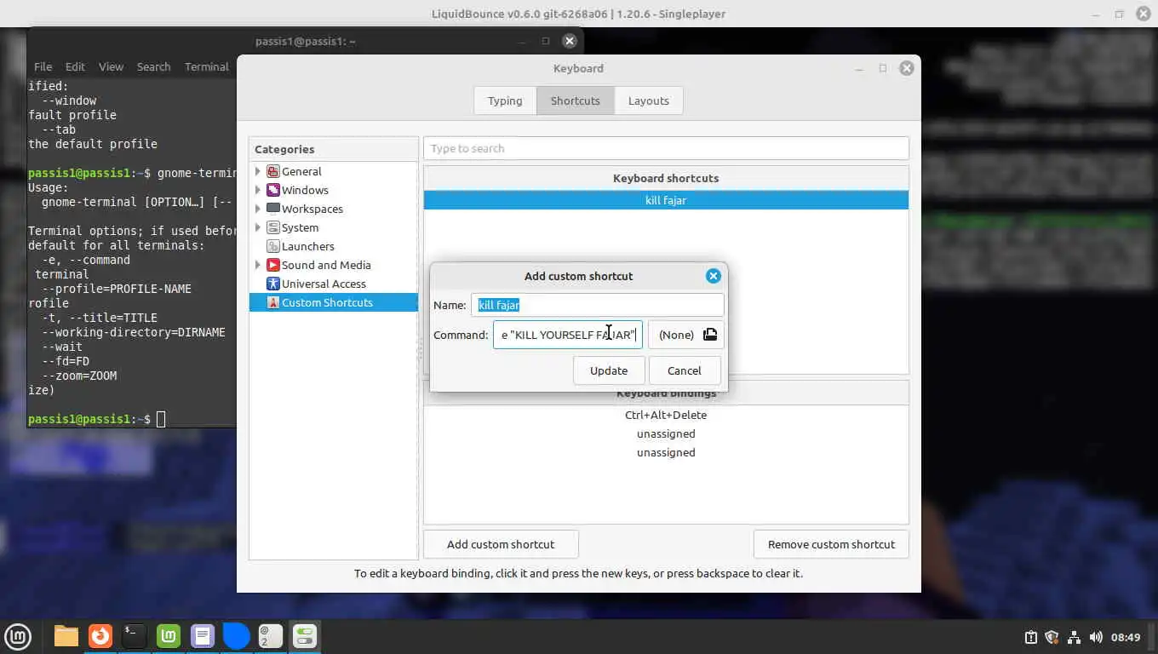Click the Command input field
The image size is (1158, 654).
568,335
